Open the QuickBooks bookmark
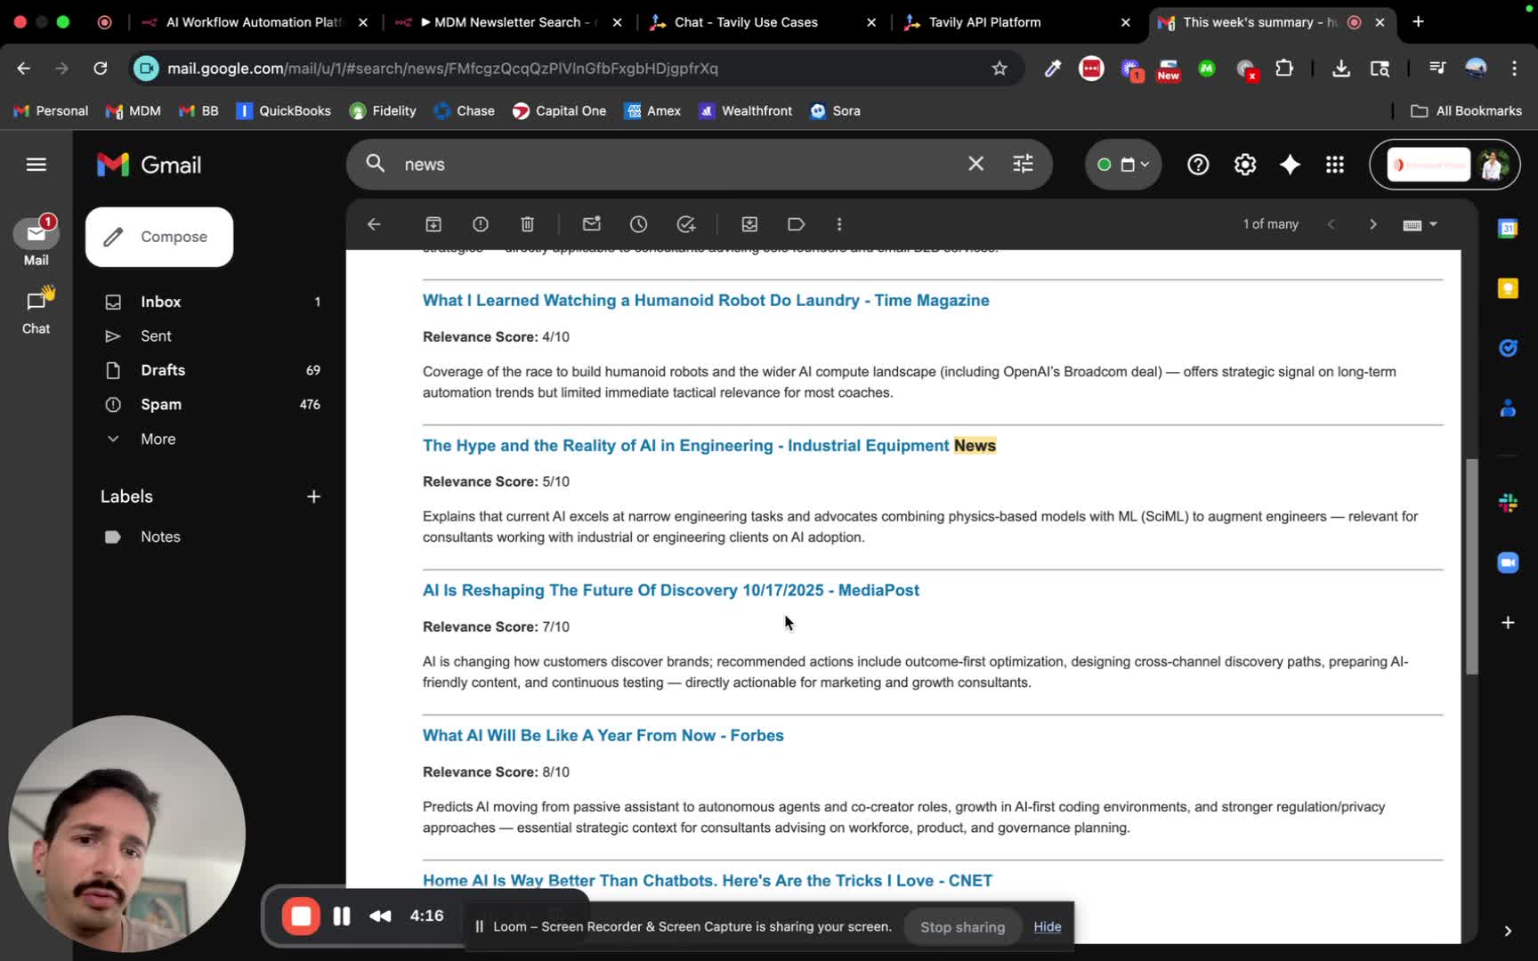The image size is (1538, 961). [284, 111]
